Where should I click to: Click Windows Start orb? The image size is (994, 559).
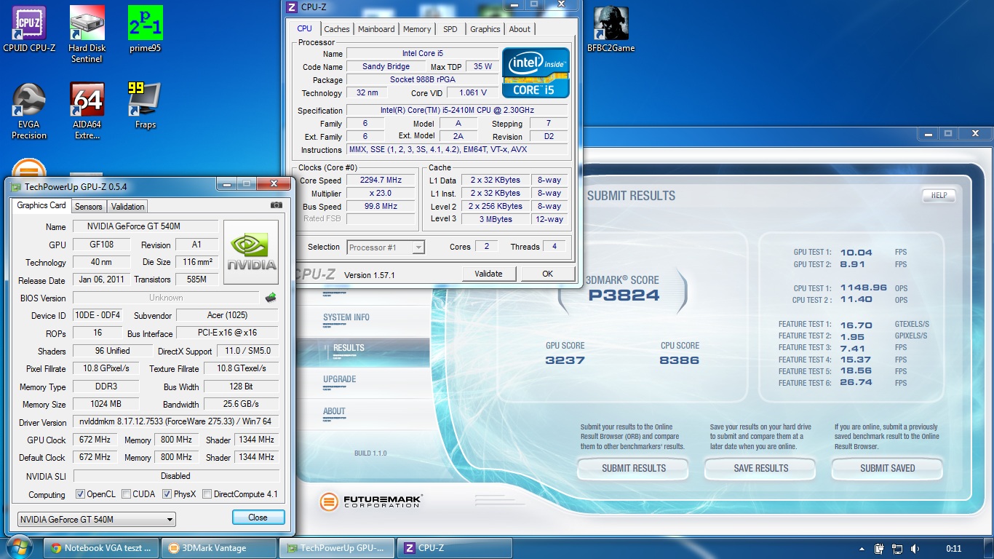pyautogui.click(x=19, y=547)
